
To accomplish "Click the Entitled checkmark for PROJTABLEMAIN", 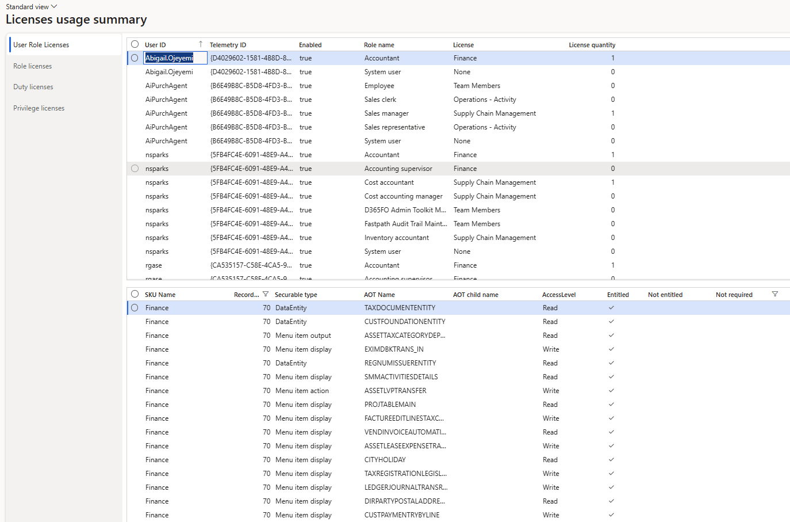I will click(x=611, y=405).
